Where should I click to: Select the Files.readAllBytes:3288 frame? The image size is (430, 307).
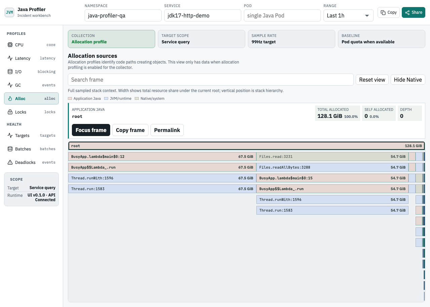click(332, 167)
